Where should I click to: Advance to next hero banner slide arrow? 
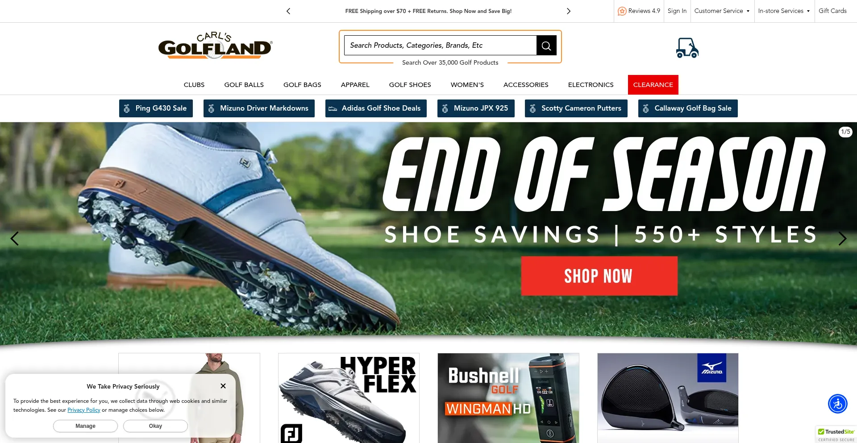[x=842, y=239]
